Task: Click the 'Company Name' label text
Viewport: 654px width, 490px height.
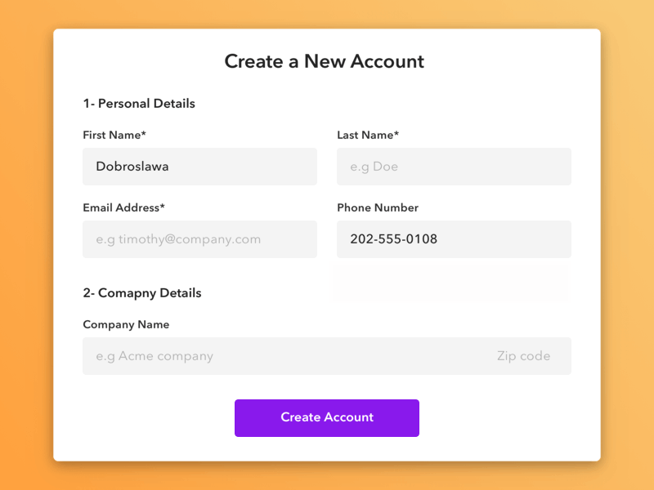Action: pyautogui.click(x=126, y=324)
